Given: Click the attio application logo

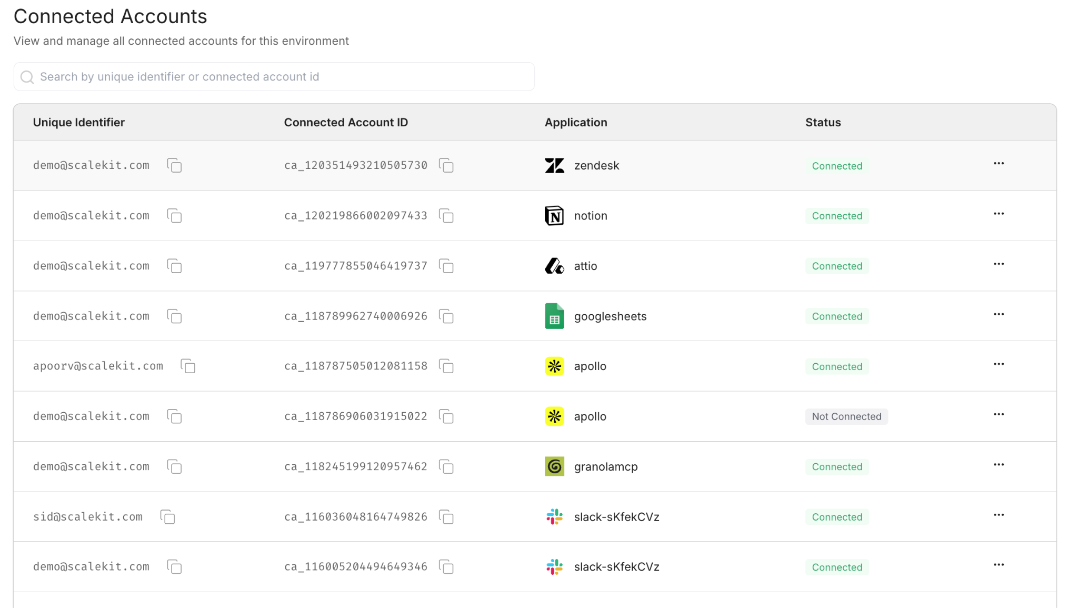Looking at the screenshot, I should click(x=554, y=266).
